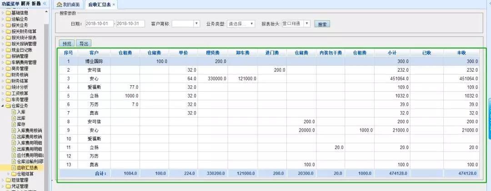Open 基础信息 folder in tree
This screenshot has height=191, width=491.
pos(20,13)
